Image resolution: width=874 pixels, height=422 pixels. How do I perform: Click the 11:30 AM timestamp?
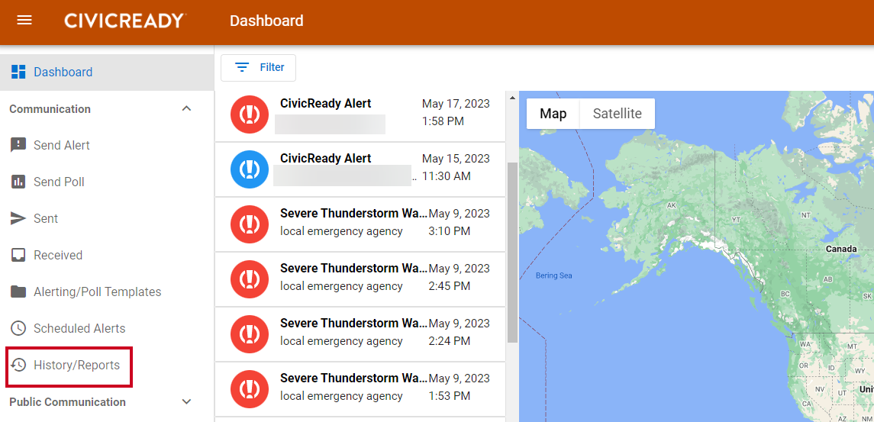click(446, 176)
